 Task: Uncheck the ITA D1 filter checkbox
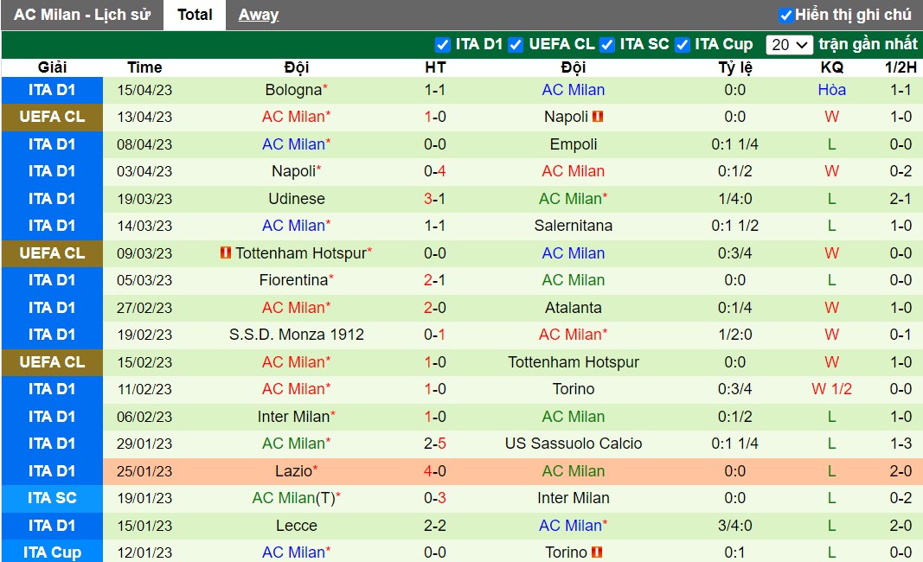click(x=442, y=45)
